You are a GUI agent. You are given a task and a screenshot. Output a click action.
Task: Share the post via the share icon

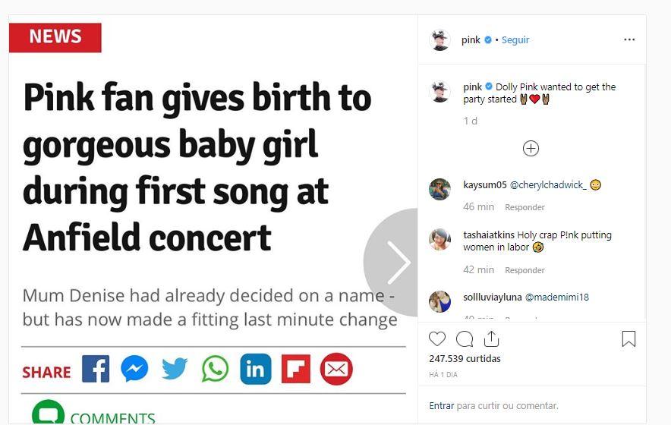point(491,339)
